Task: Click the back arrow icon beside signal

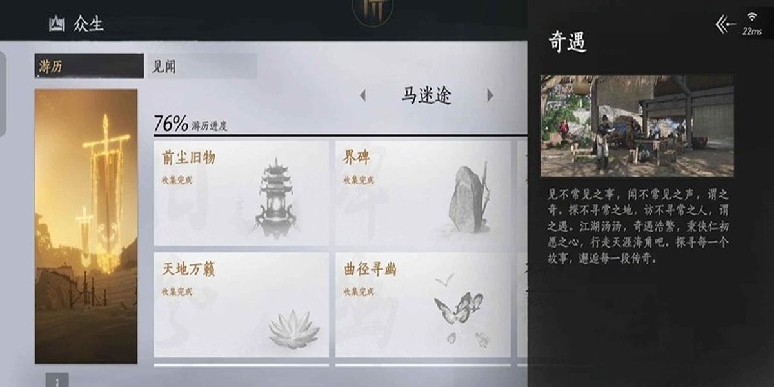Action: point(726,25)
